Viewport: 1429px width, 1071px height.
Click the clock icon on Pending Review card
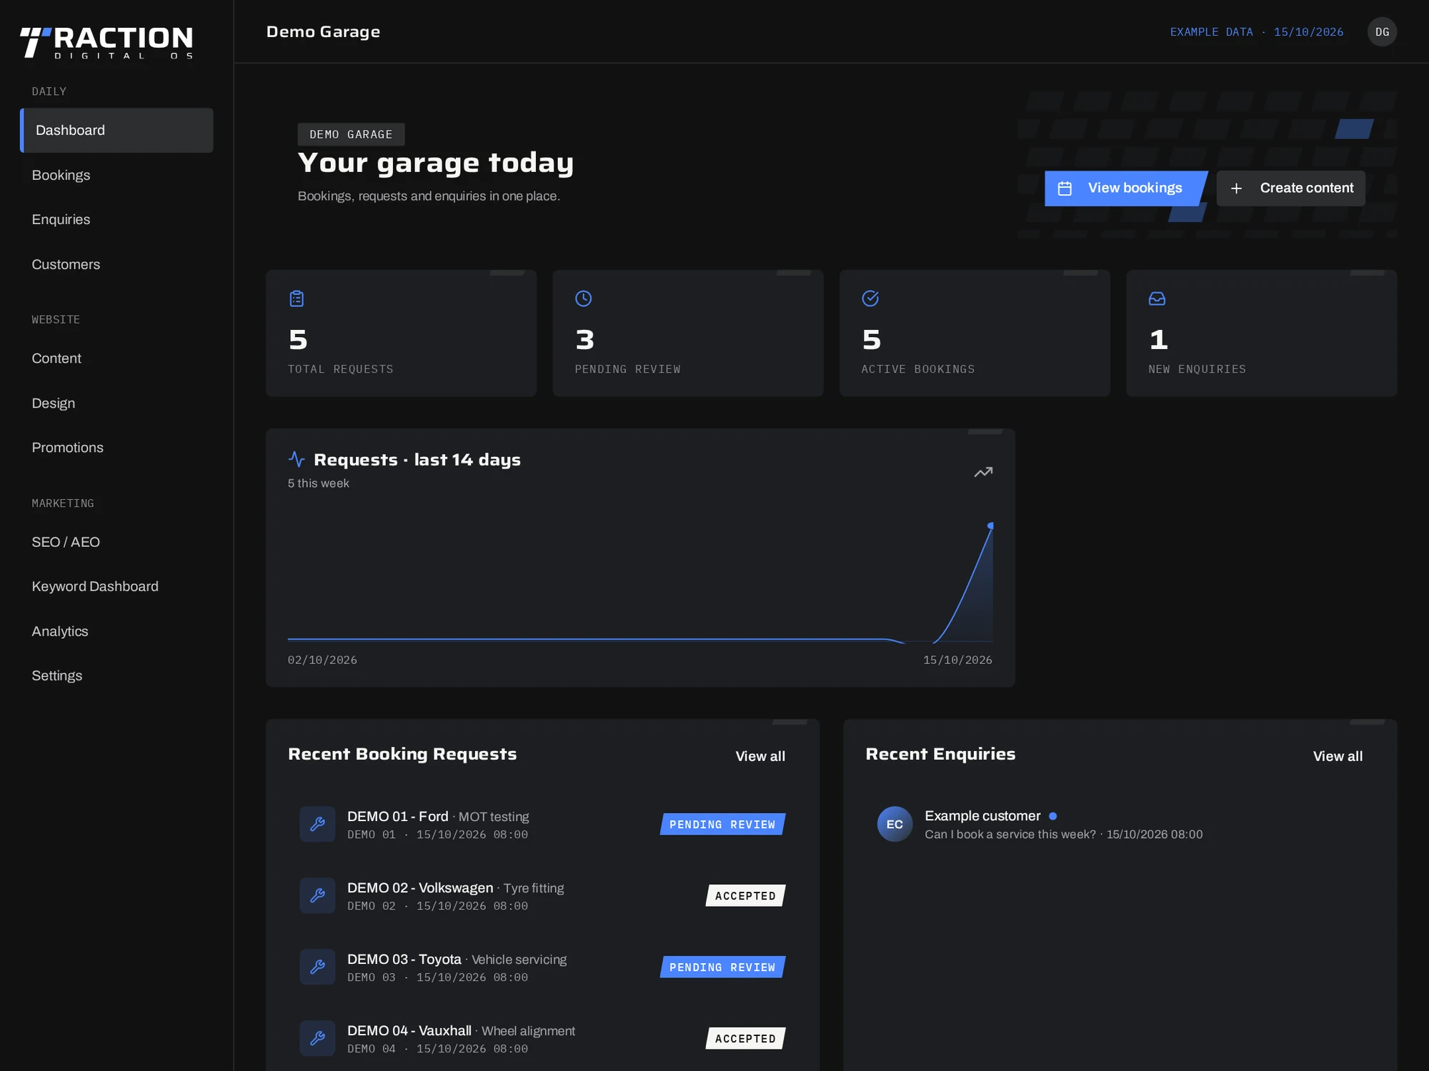584,298
